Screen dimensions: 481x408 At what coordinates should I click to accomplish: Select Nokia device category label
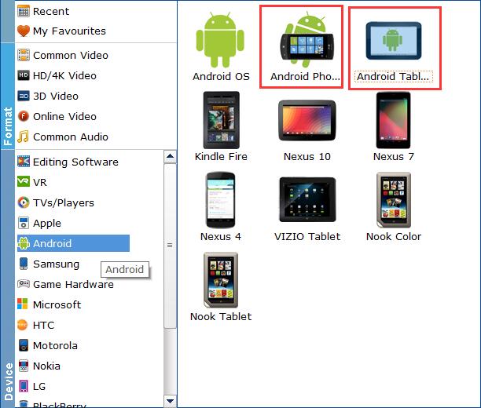pyautogui.click(x=46, y=366)
